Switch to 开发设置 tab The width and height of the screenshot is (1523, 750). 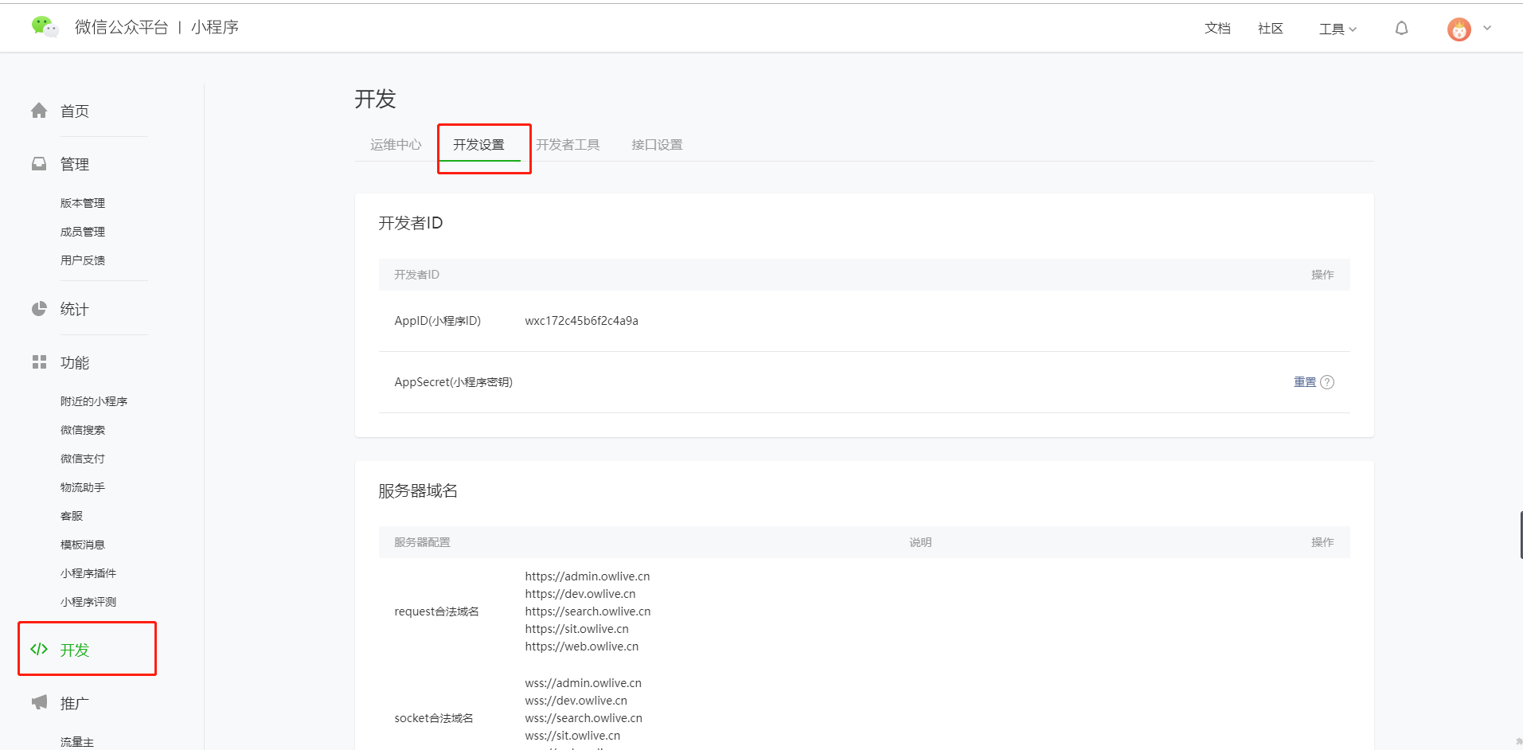point(478,144)
